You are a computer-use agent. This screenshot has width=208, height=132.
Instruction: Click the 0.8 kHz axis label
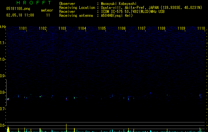pos(3,92)
